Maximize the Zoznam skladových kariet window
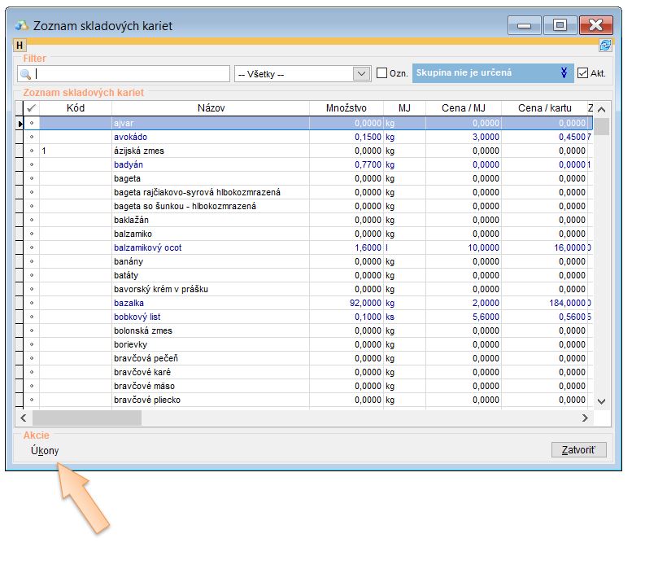The height and width of the screenshot is (582, 645). (560, 25)
